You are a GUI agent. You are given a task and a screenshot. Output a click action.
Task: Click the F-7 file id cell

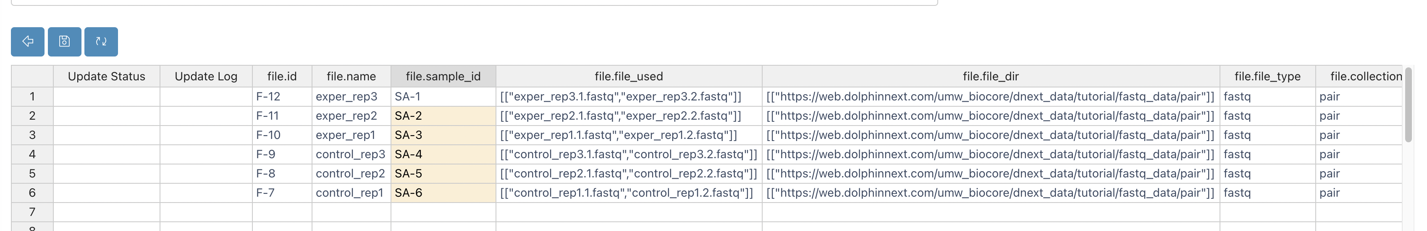[x=282, y=193]
